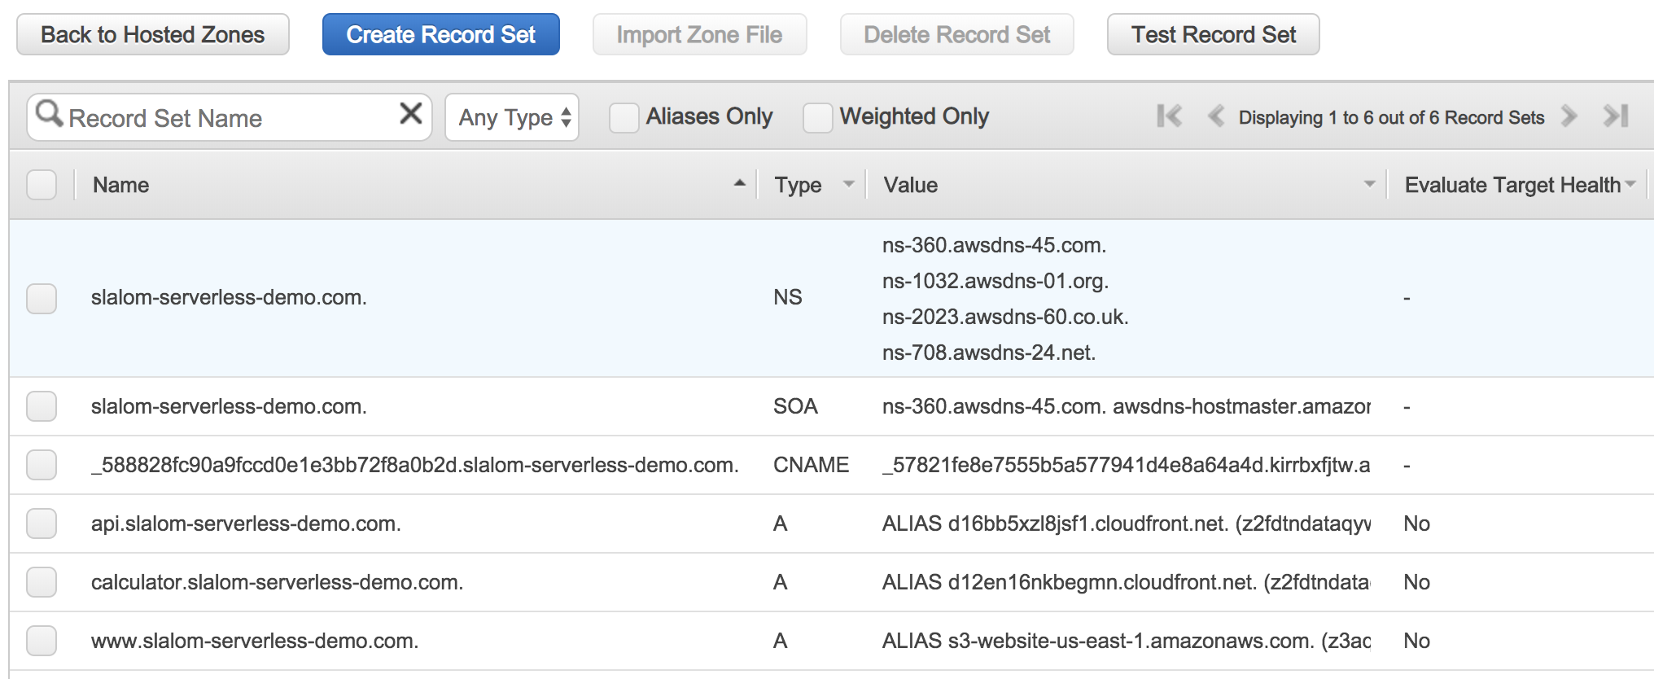1654x679 pixels.
Task: Open Evaluate Target Health column dropdown
Action: [1630, 185]
